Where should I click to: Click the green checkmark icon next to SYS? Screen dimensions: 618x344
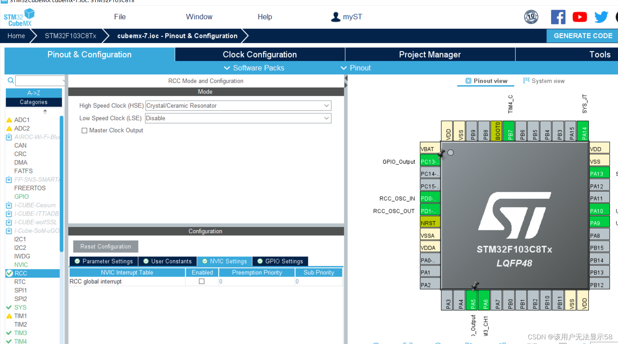9,307
